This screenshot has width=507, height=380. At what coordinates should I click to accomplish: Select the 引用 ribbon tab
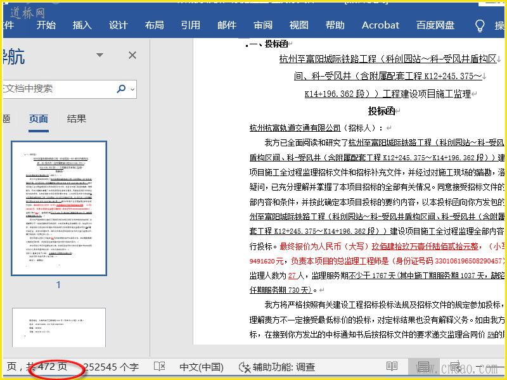point(190,25)
